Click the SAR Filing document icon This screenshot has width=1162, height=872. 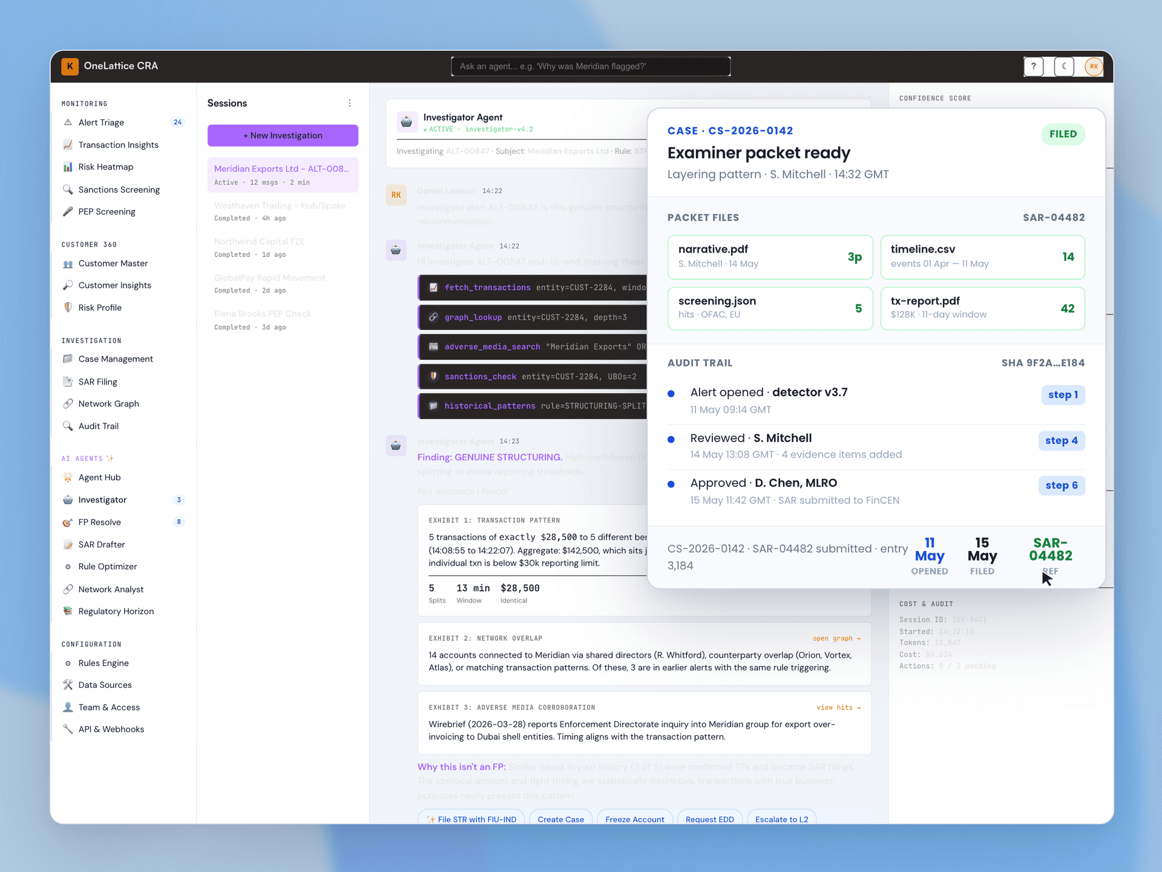click(x=68, y=381)
